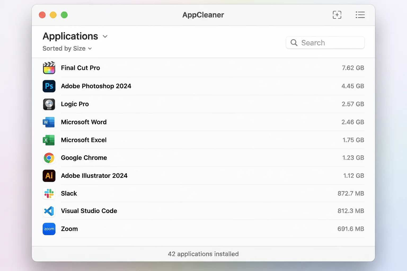Select the Adobe Photoshop 2024 name
Screen dimensions: 407x271
(x=96, y=86)
